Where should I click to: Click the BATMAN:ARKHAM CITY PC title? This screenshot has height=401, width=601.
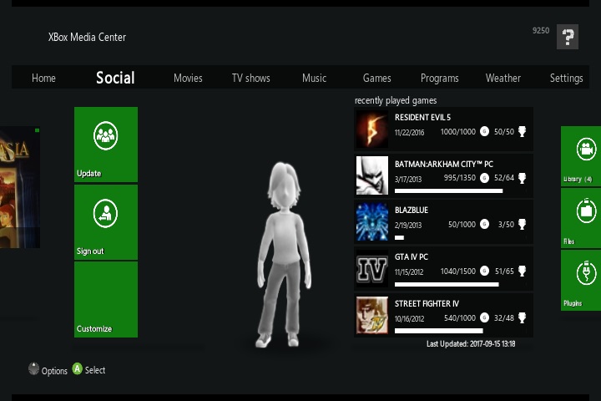444,165
